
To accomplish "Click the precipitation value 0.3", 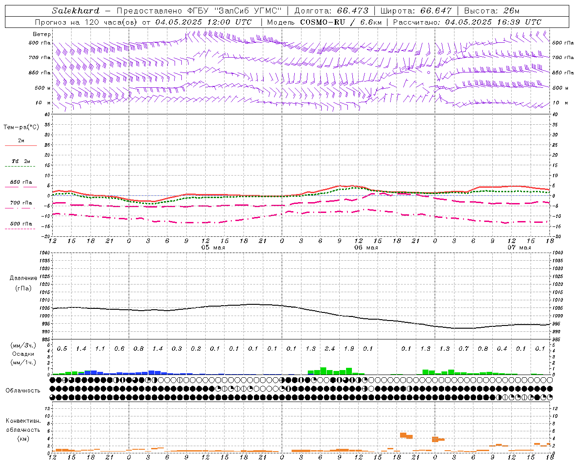I will pos(177,349).
